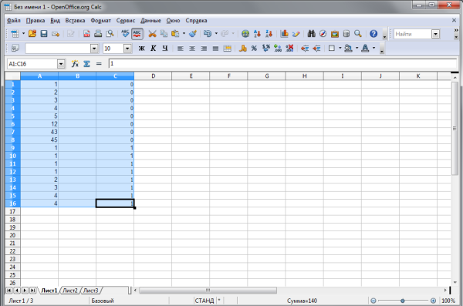The height and width of the screenshot is (306, 463).
Task: Open the Формат menu
Action: [100, 20]
